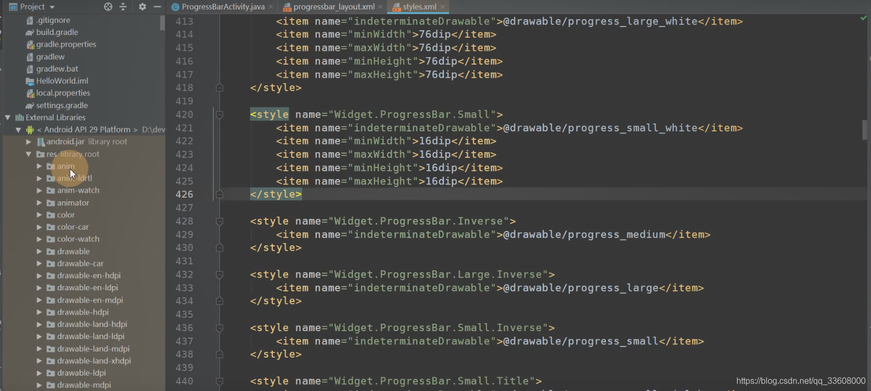The image size is (871, 391).
Task: Select drawable-en-ldpi folder
Action: pos(87,288)
